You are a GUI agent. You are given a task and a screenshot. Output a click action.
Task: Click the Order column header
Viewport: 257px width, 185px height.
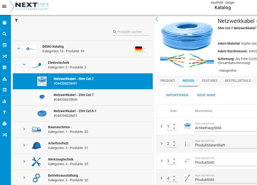point(173,111)
